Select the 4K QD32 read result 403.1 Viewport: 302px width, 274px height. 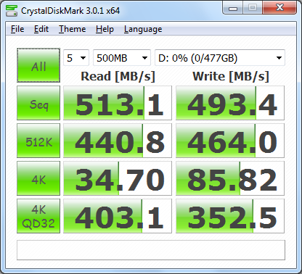tap(118, 216)
